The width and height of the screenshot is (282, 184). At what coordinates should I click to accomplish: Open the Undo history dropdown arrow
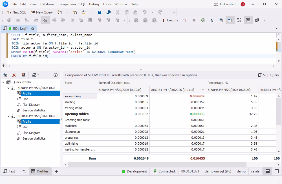coord(152,12)
